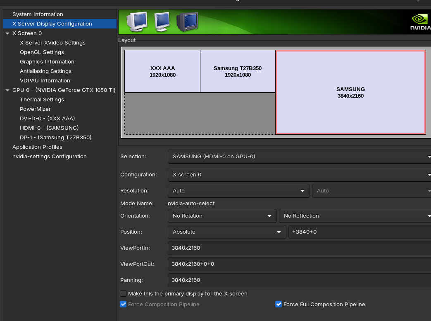Open the No Rotation orientation dropdown
The height and width of the screenshot is (321, 431).
(x=222, y=216)
